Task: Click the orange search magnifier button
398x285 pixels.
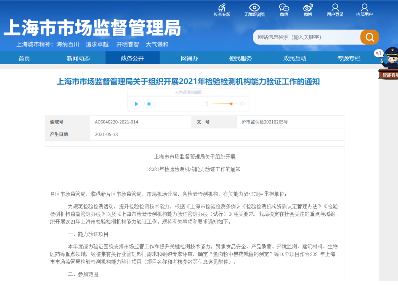Action: [x=369, y=37]
